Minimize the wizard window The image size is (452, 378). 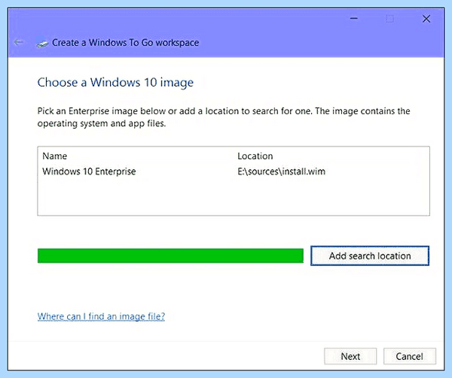point(354,19)
